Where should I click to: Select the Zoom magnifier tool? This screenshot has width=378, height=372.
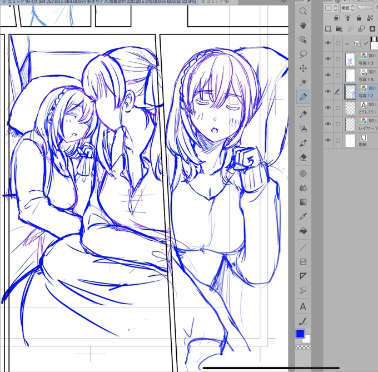303,11
